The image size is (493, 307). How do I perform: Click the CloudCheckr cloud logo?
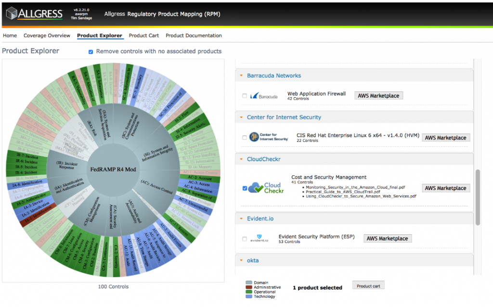click(x=266, y=188)
